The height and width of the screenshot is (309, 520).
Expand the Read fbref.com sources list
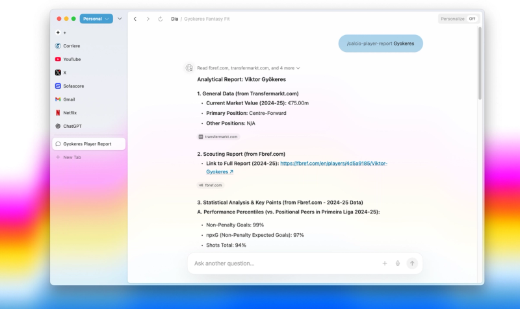(x=249, y=68)
